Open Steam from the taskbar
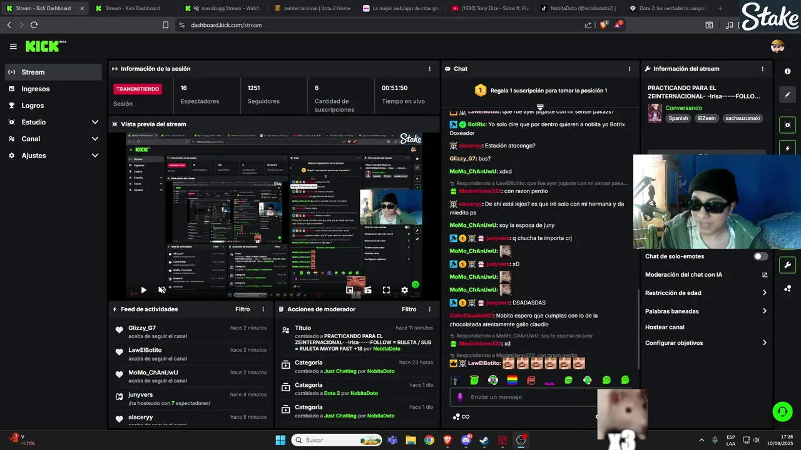The image size is (801, 450). (x=484, y=440)
